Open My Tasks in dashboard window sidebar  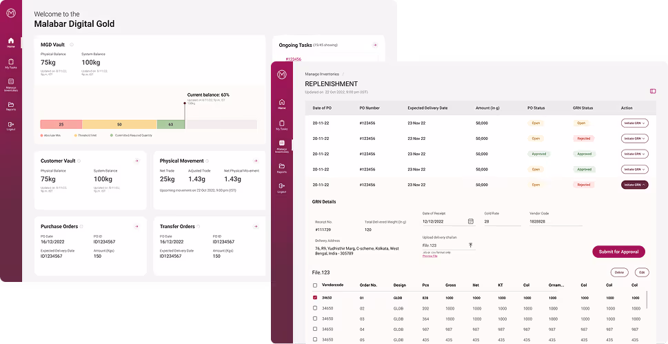(10, 64)
